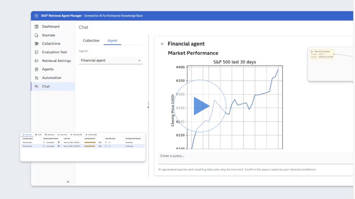Screen dimensions: 355x199
Task: Click the Retrieval Settings icon
Action: (x=37, y=61)
